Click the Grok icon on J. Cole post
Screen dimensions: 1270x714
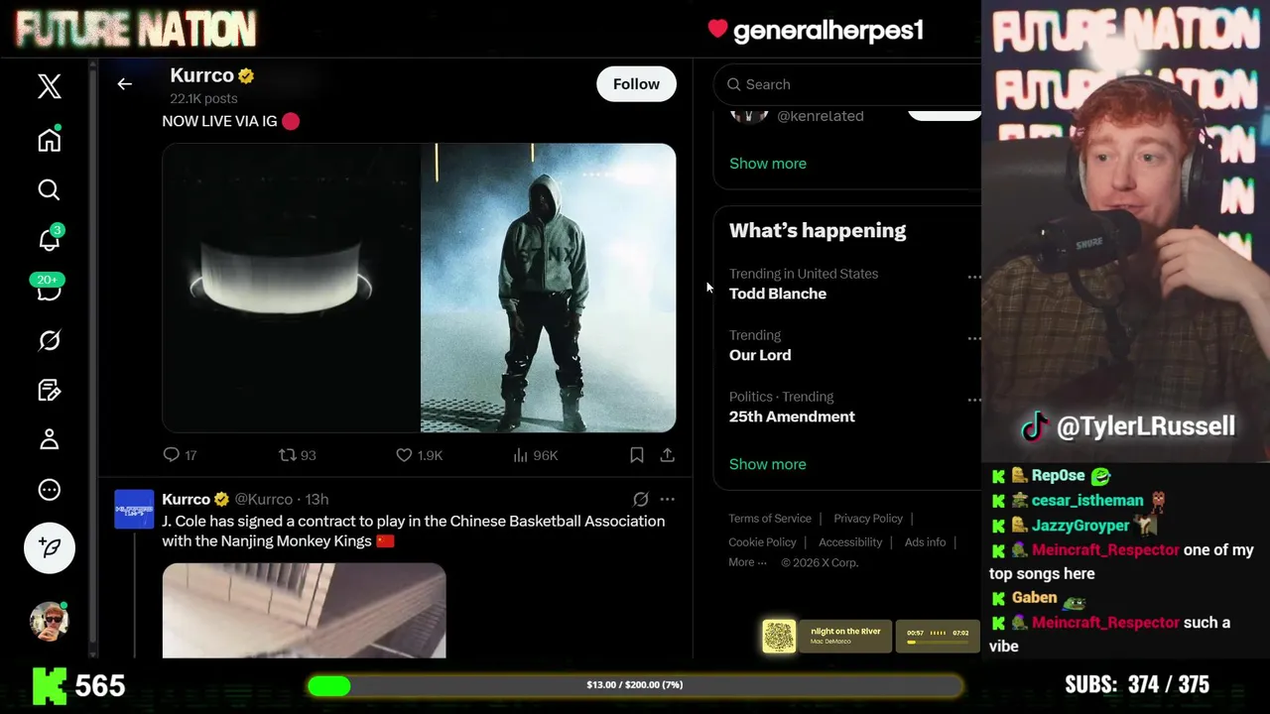tap(640, 499)
